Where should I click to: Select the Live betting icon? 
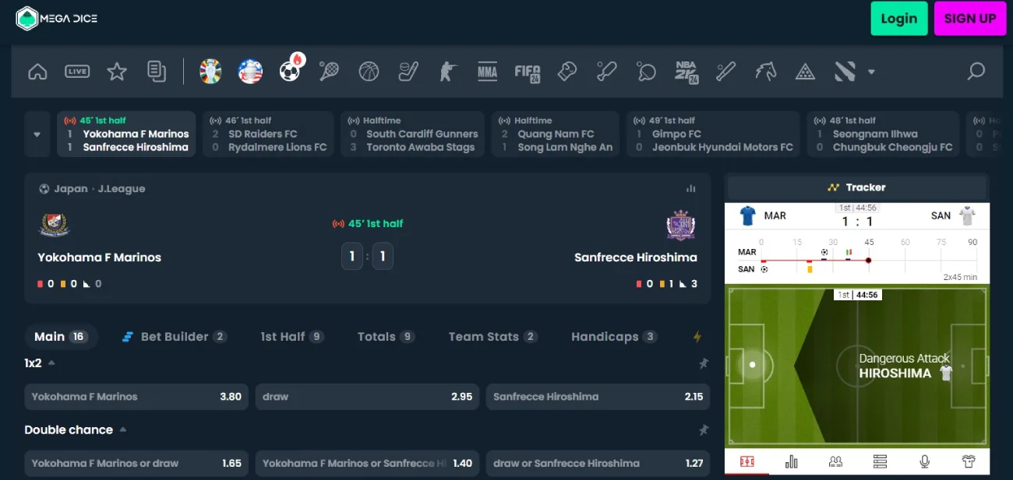tap(77, 71)
